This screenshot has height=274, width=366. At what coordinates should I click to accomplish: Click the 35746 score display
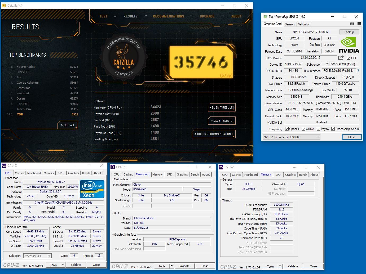pyautogui.click(x=201, y=63)
